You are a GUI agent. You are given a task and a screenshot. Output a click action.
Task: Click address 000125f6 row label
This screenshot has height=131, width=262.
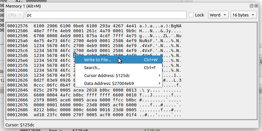point(17,65)
